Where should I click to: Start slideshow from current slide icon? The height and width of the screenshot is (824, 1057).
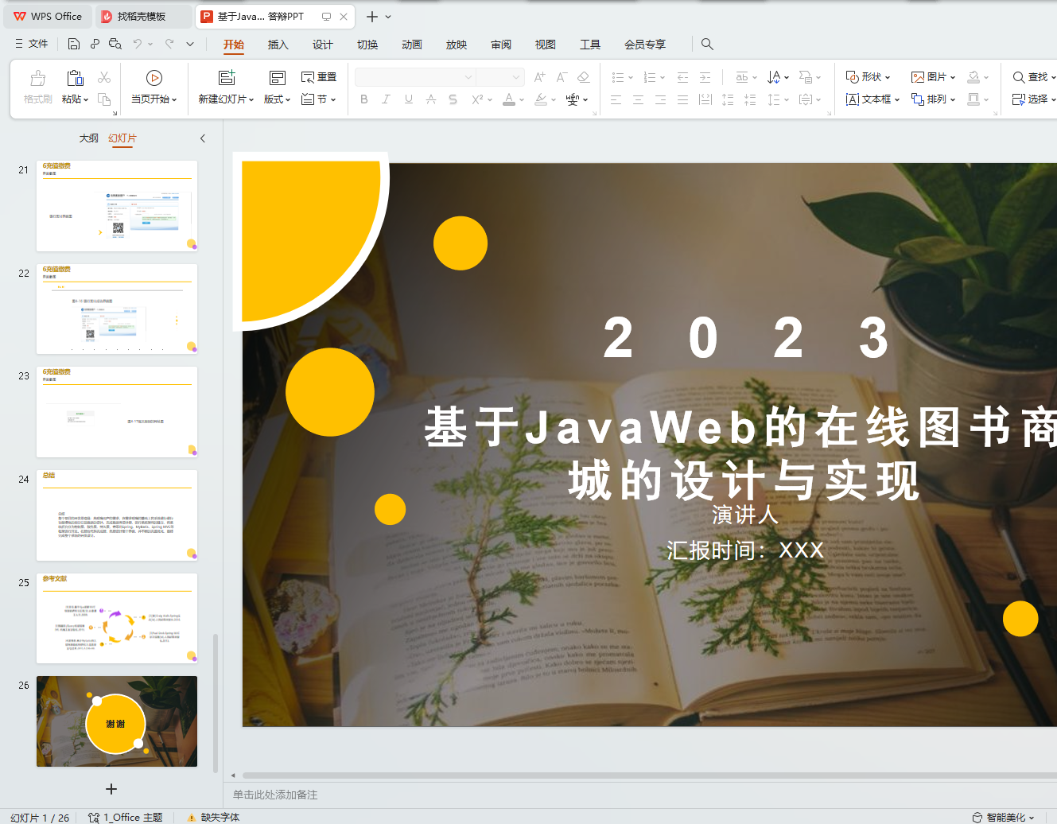154,78
